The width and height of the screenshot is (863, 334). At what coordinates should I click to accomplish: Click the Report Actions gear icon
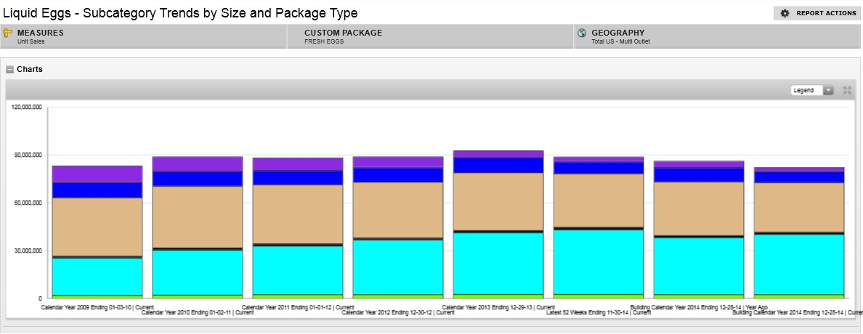click(x=785, y=13)
